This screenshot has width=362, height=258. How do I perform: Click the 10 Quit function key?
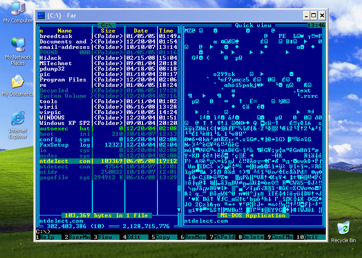click(311, 237)
